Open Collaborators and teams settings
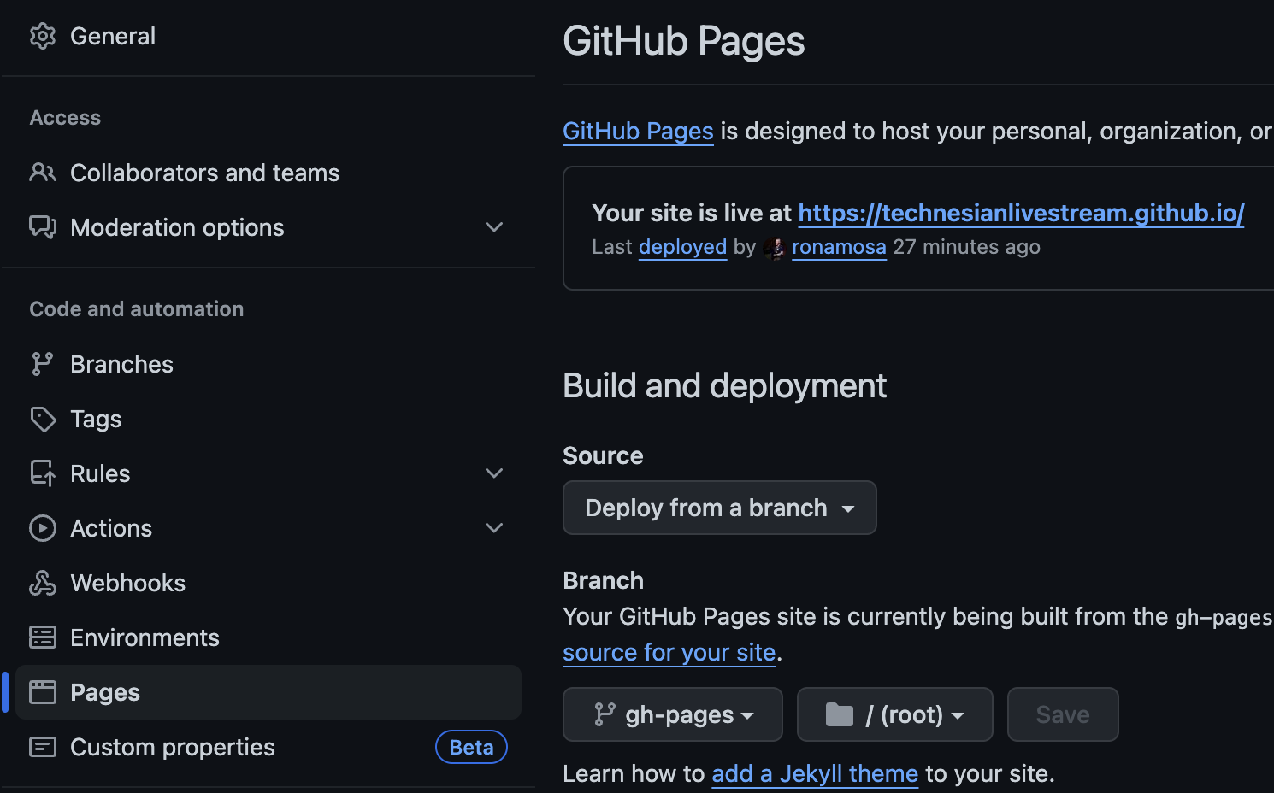Viewport: 1274px width, 793px height. 204,173
